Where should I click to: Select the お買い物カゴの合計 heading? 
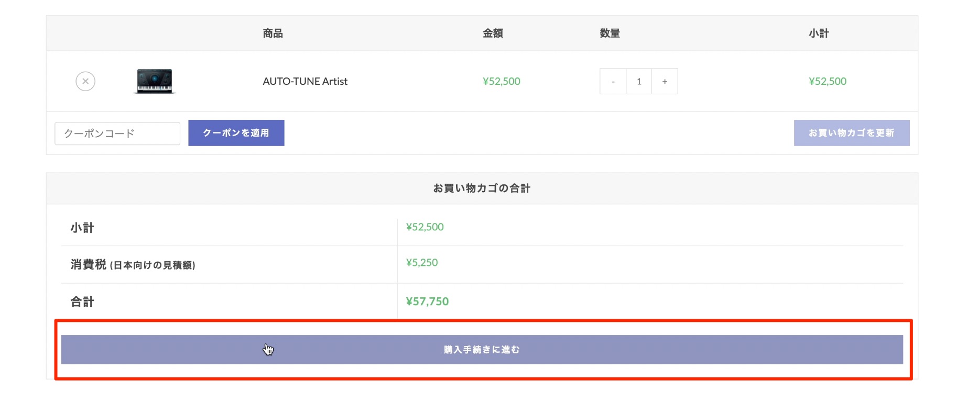(482, 188)
